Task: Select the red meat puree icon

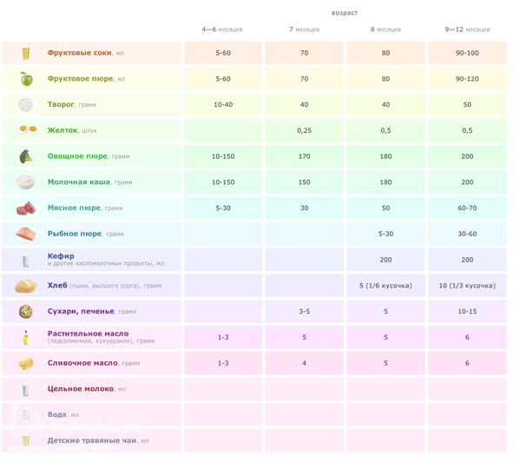Action: (x=25, y=208)
